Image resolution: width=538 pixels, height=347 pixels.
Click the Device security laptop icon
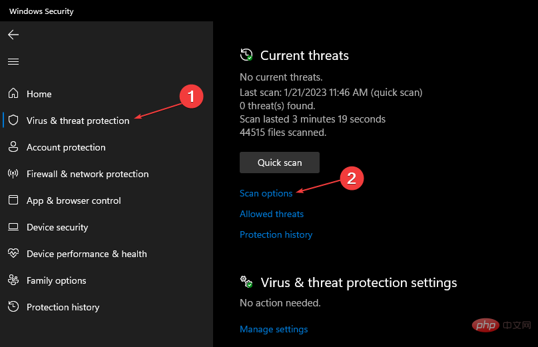tap(13, 227)
